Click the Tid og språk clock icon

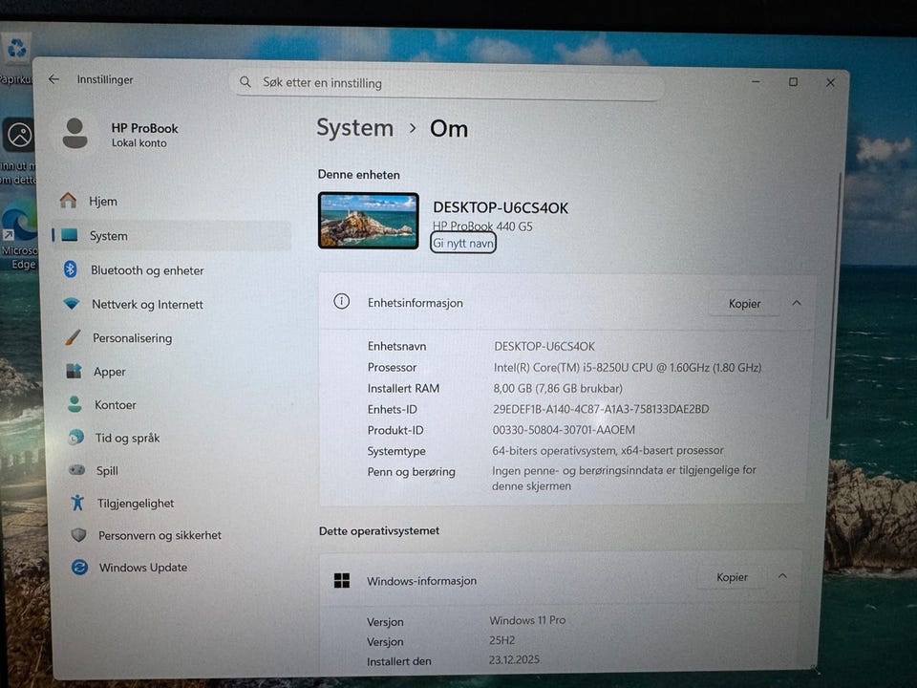click(x=76, y=437)
